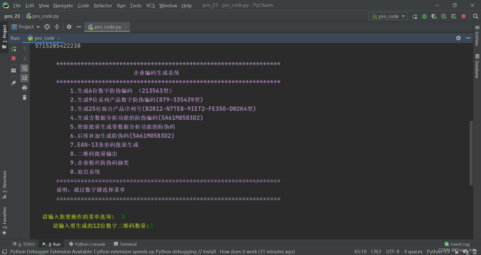Click the Concurrency run toolbar icon
Image resolution: width=481 pixels, height=255 pixels.
point(454,16)
